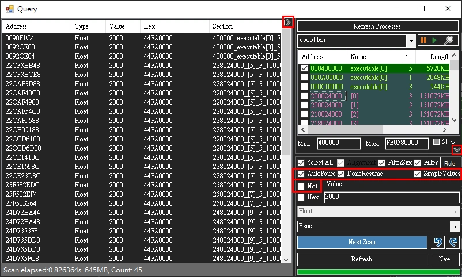The image size is (462, 277).
Task: Toggle the DoneResume checkbox
Action: pyautogui.click(x=340, y=174)
